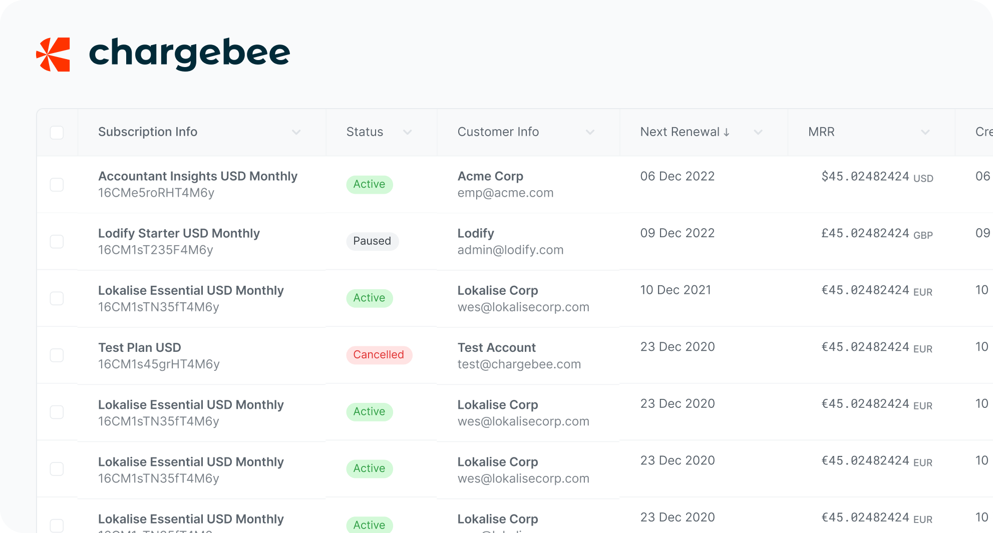Click the Status column header label
The height and width of the screenshot is (533, 993).
tap(365, 132)
